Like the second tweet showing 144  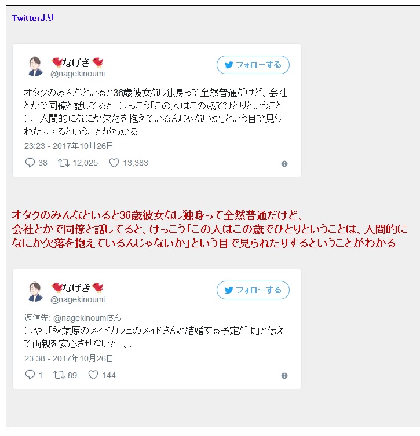(x=93, y=375)
